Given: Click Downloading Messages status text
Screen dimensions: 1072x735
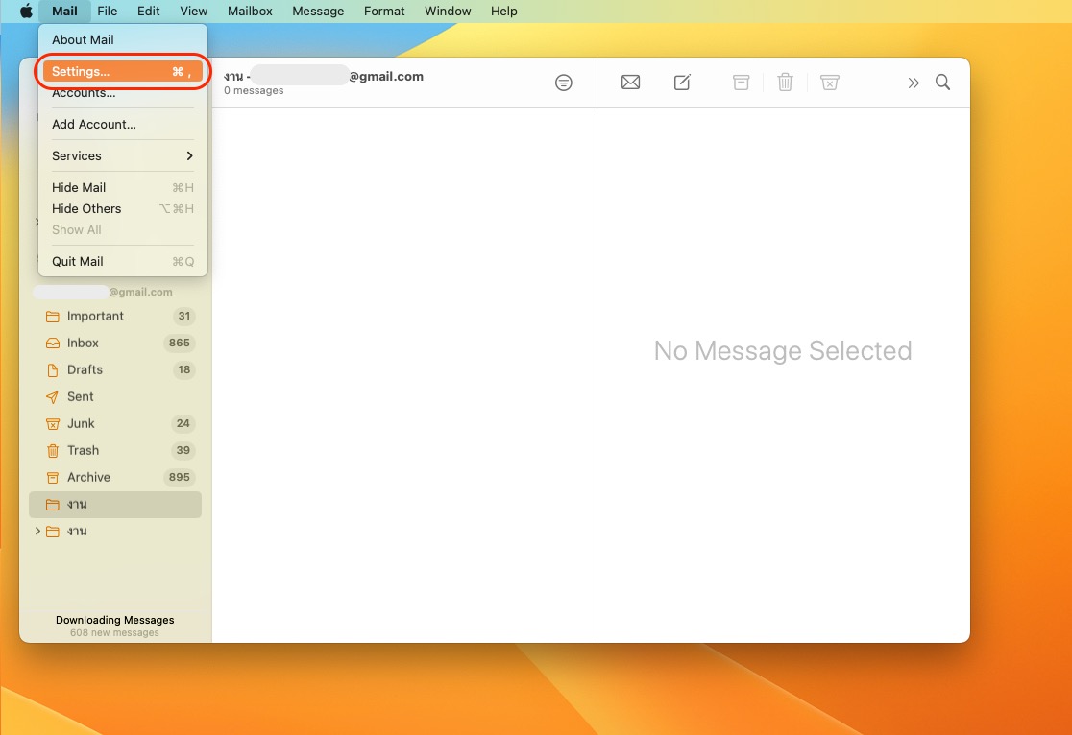Looking at the screenshot, I should point(115,620).
